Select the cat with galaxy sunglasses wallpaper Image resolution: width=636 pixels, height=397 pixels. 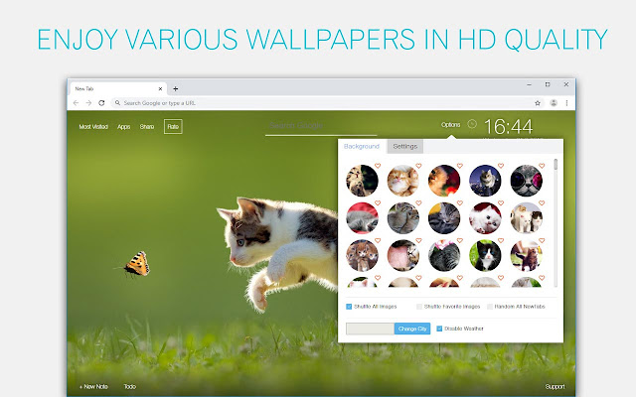[526, 181]
